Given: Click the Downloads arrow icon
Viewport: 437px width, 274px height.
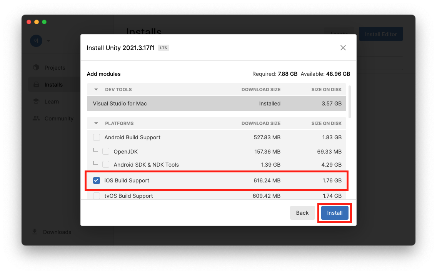Looking at the screenshot, I should [35, 232].
